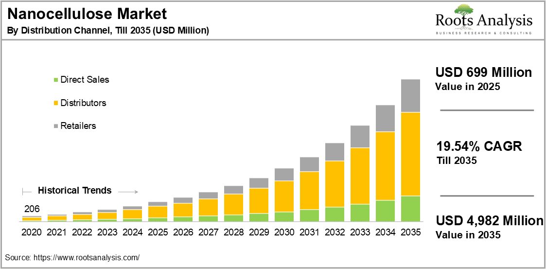Click the green Direct Sales segment of 2034 bar
Viewport: 546px width, 269px height.
385,211
